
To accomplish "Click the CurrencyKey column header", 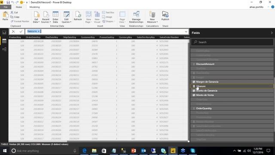I will [125, 37].
